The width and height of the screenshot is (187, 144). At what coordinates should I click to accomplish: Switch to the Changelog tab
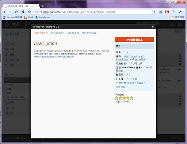coord(73,33)
